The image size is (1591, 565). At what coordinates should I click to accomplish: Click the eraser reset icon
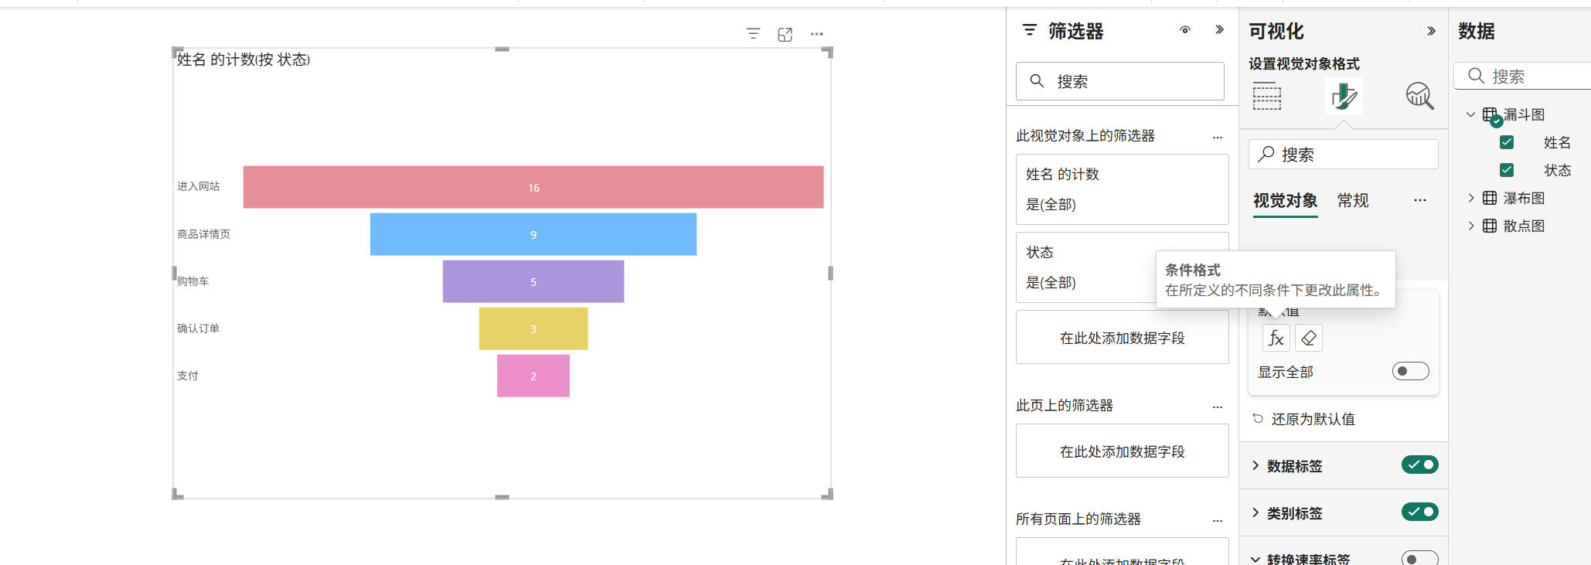coord(1309,338)
